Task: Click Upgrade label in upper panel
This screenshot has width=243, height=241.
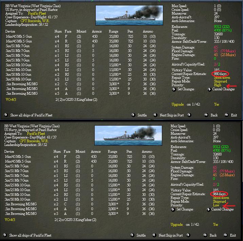Action: point(177,104)
